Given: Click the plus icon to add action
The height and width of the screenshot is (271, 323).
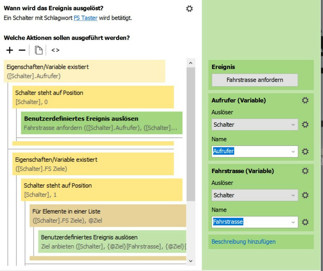Looking at the screenshot, I should point(9,50).
